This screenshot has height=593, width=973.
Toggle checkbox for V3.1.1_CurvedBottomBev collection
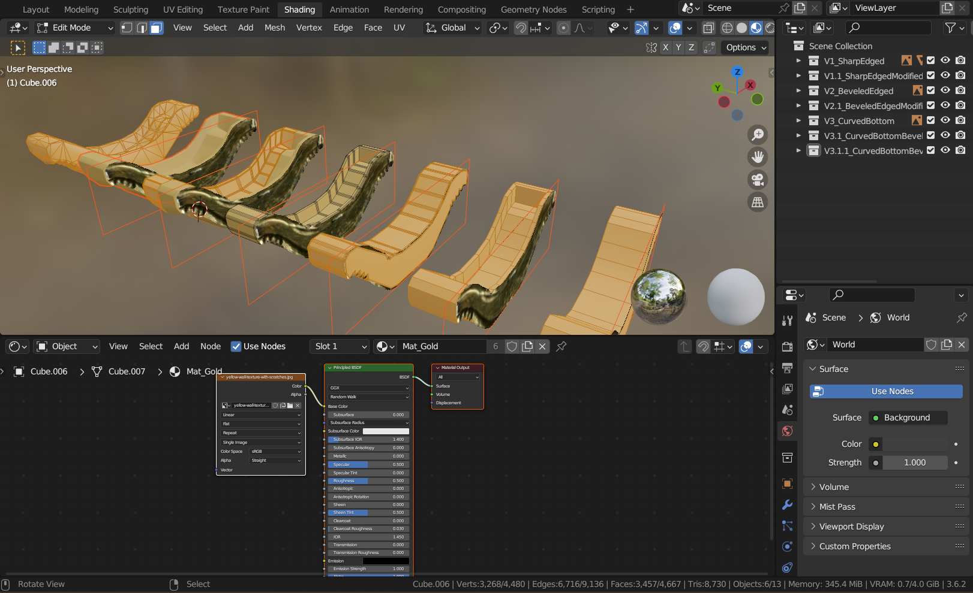pyautogui.click(x=931, y=150)
